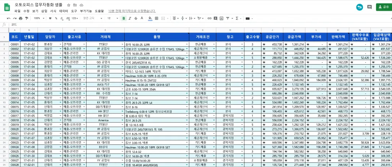This screenshot has height=167, width=392.
Task: Toggle italic formatting
Action: coord(130,18)
